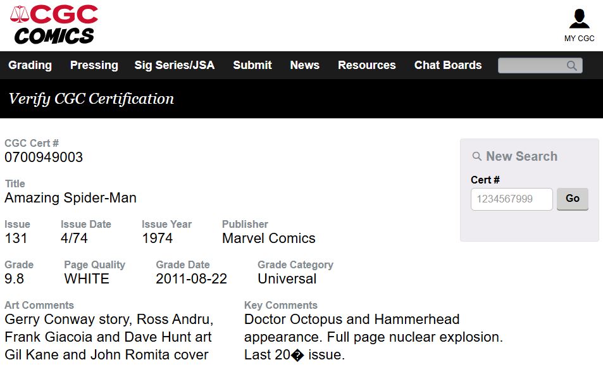This screenshot has width=603, height=367.
Task: Click the Verify CGC Certification heading
Action: 91,99
